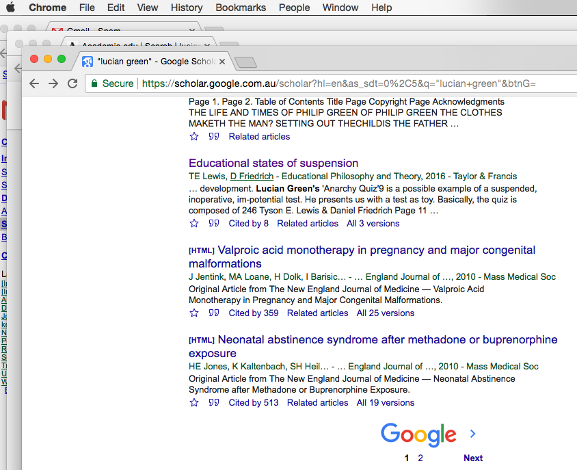
Task: Open All 19 versions link
Action: [386, 402]
